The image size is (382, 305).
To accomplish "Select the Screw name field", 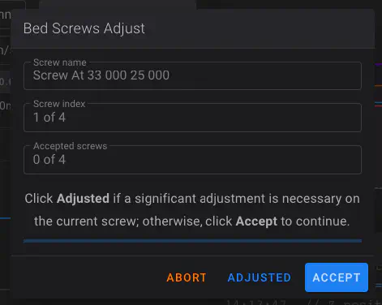I will 192,75.
